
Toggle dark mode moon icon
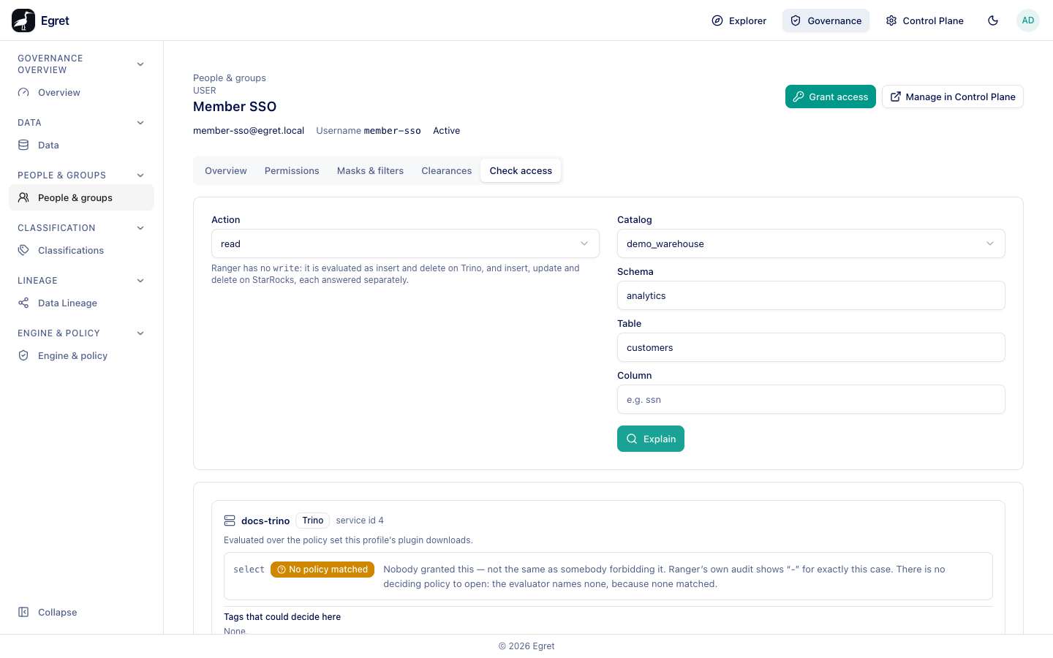[993, 20]
